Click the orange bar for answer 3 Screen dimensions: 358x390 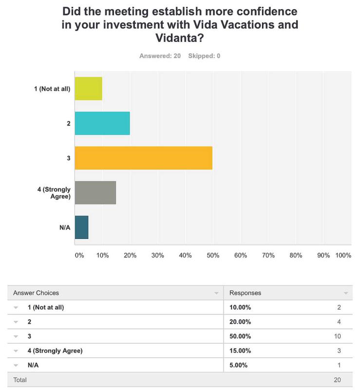tap(143, 158)
